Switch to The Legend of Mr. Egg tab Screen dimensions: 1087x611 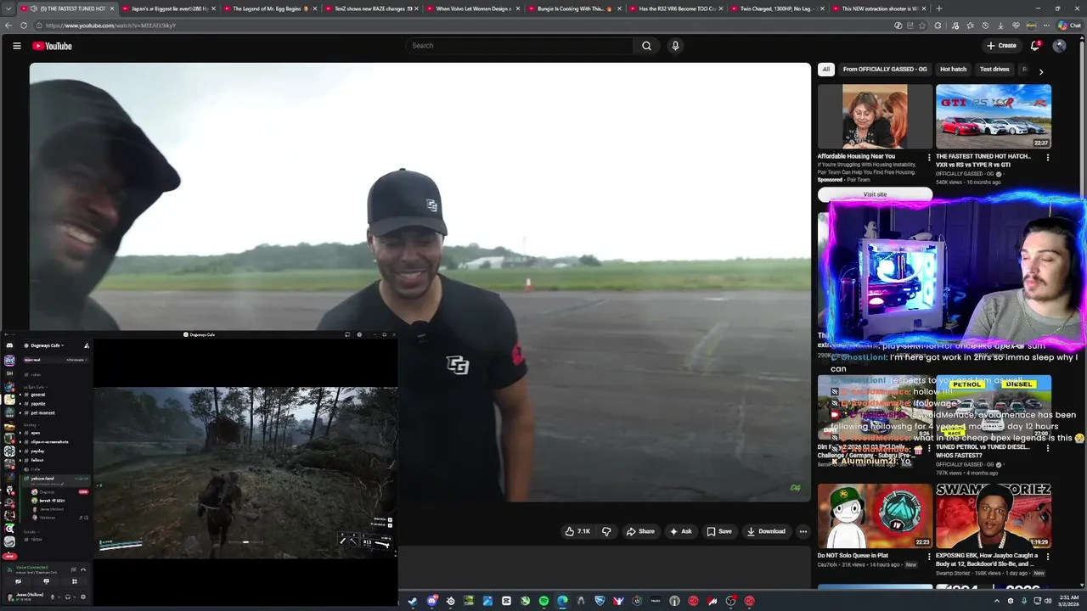(x=270, y=8)
